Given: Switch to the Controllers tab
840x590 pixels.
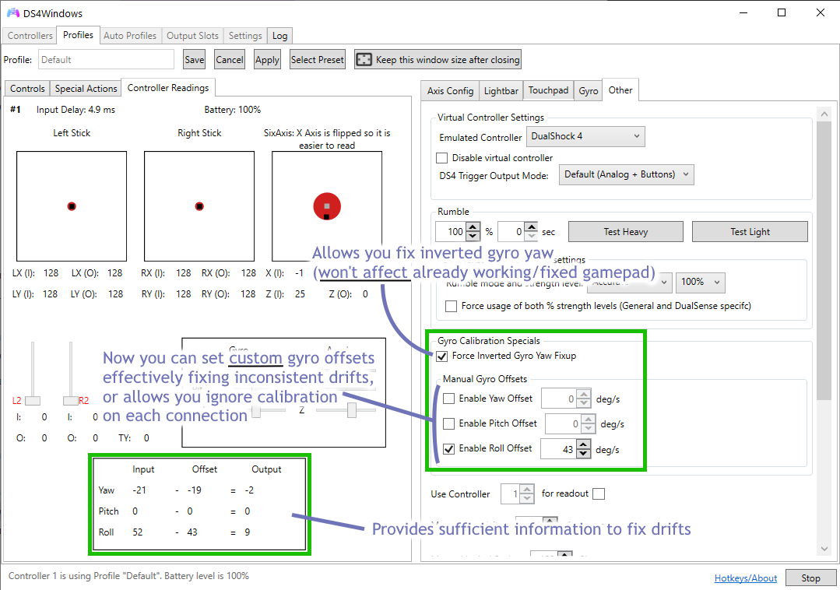Looking at the screenshot, I should pos(30,35).
